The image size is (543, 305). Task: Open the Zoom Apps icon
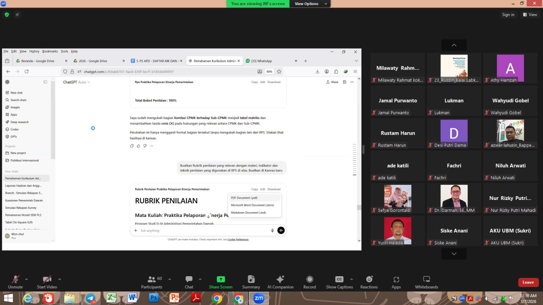pos(396,282)
